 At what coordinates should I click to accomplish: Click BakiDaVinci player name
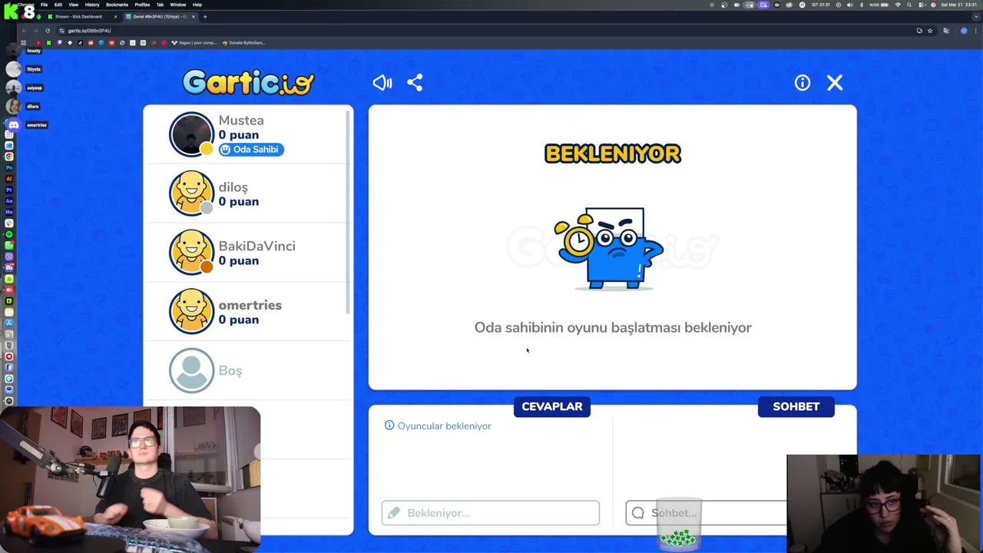click(x=257, y=246)
